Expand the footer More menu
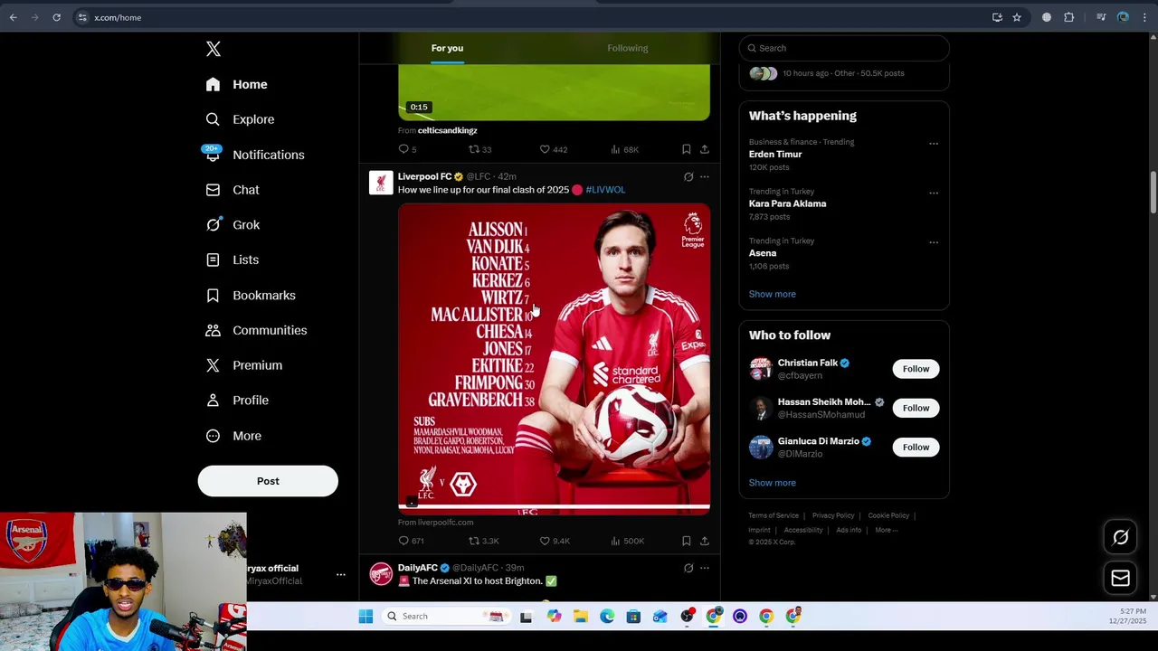This screenshot has height=651, width=1158. [887, 530]
